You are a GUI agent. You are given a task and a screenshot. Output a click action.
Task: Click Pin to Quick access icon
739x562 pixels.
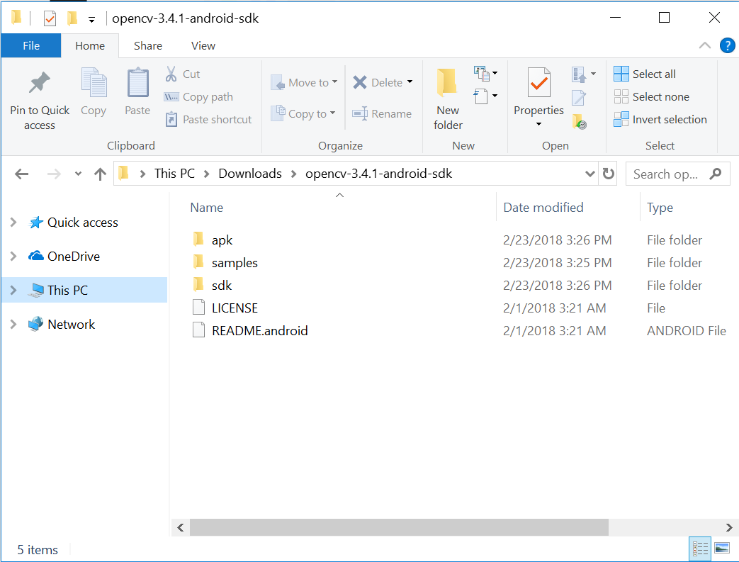point(40,84)
